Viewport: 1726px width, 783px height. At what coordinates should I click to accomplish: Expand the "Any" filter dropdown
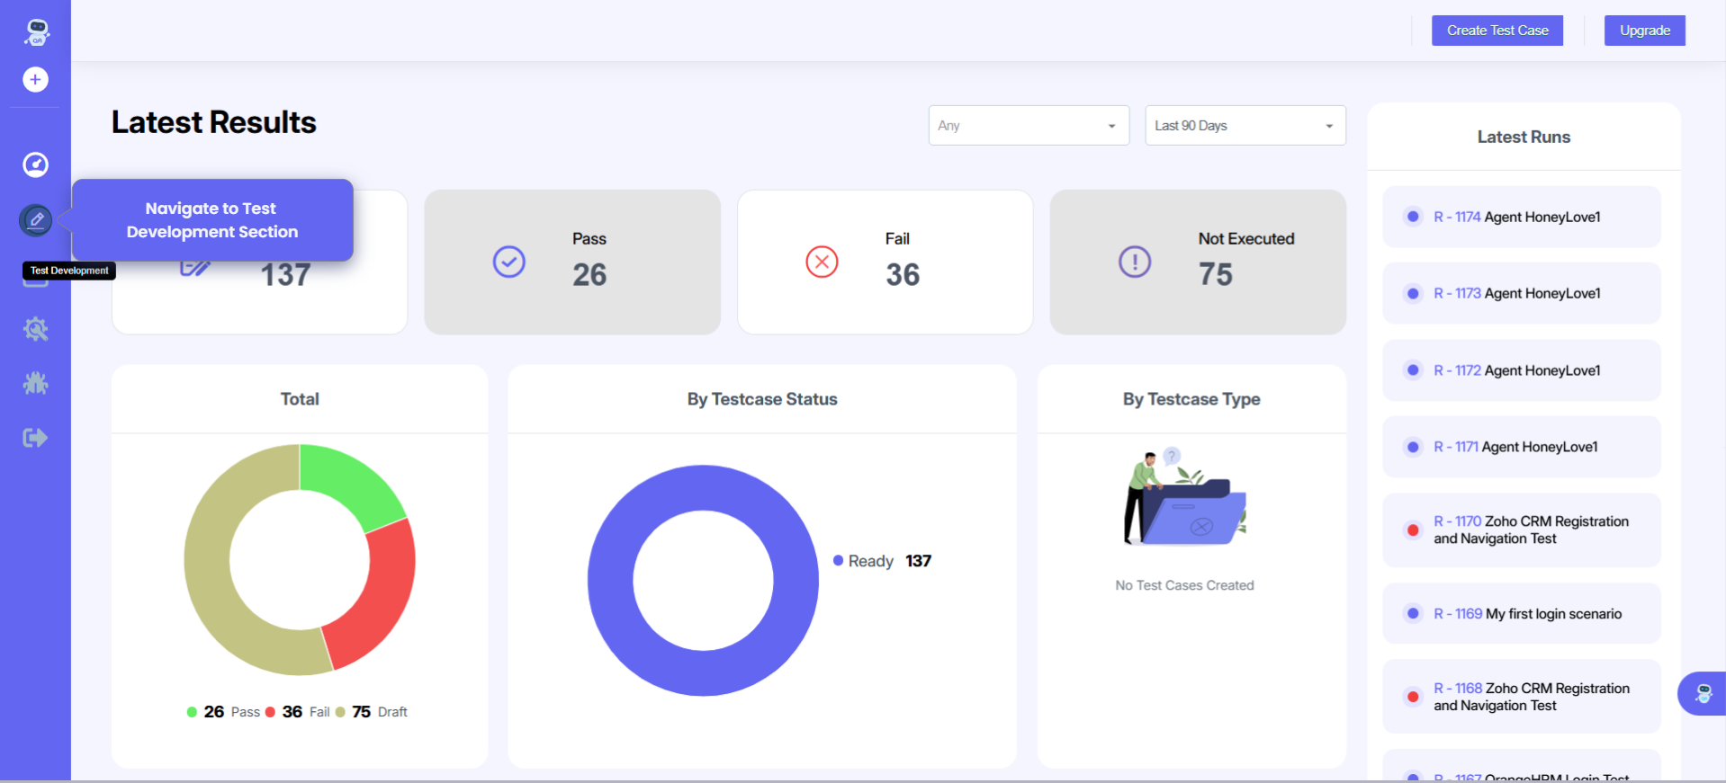1028,126
